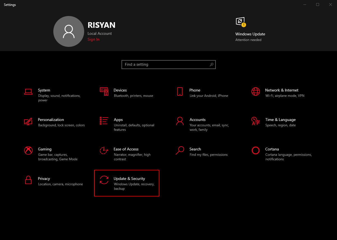
Task: Click 'Background, lock screen, colors' text
Action: tap(61, 125)
